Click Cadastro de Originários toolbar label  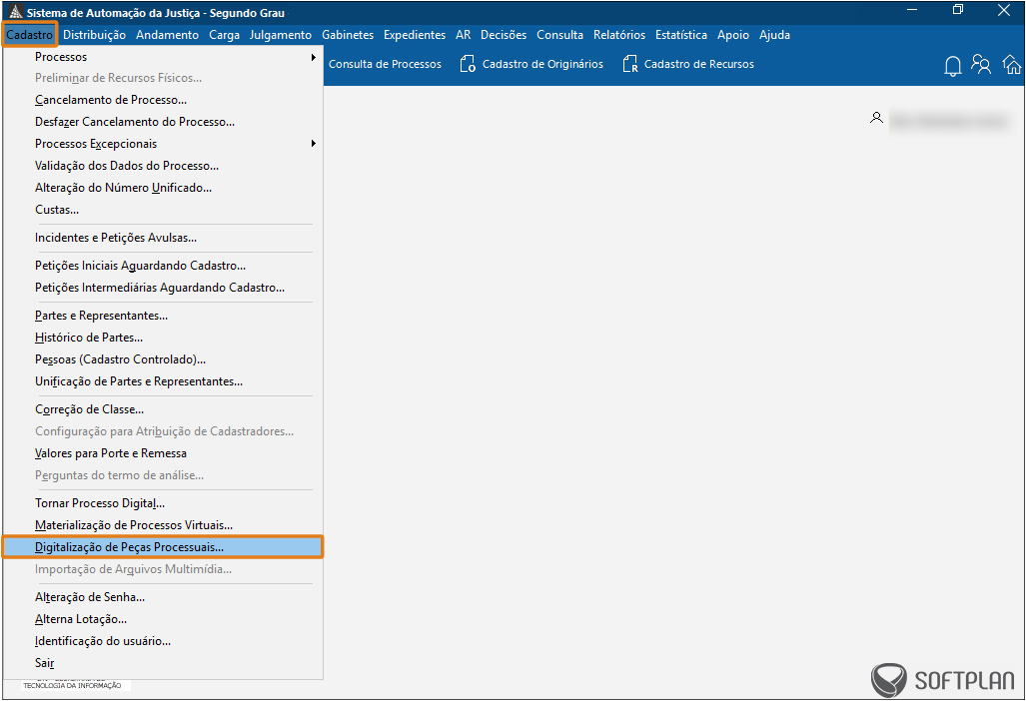pos(542,64)
